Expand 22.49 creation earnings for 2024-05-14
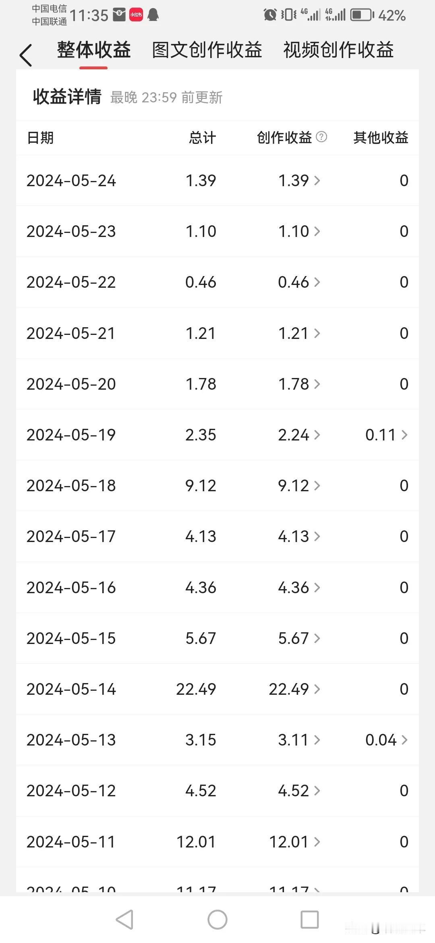The image size is (435, 943). 295,689
